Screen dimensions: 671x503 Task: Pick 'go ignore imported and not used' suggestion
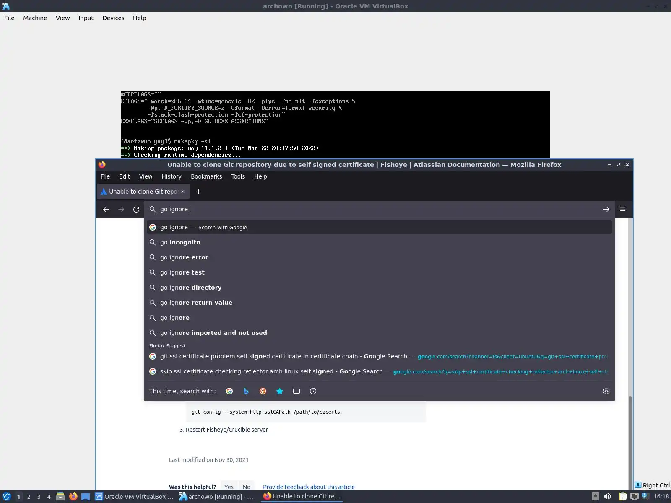coord(380,333)
